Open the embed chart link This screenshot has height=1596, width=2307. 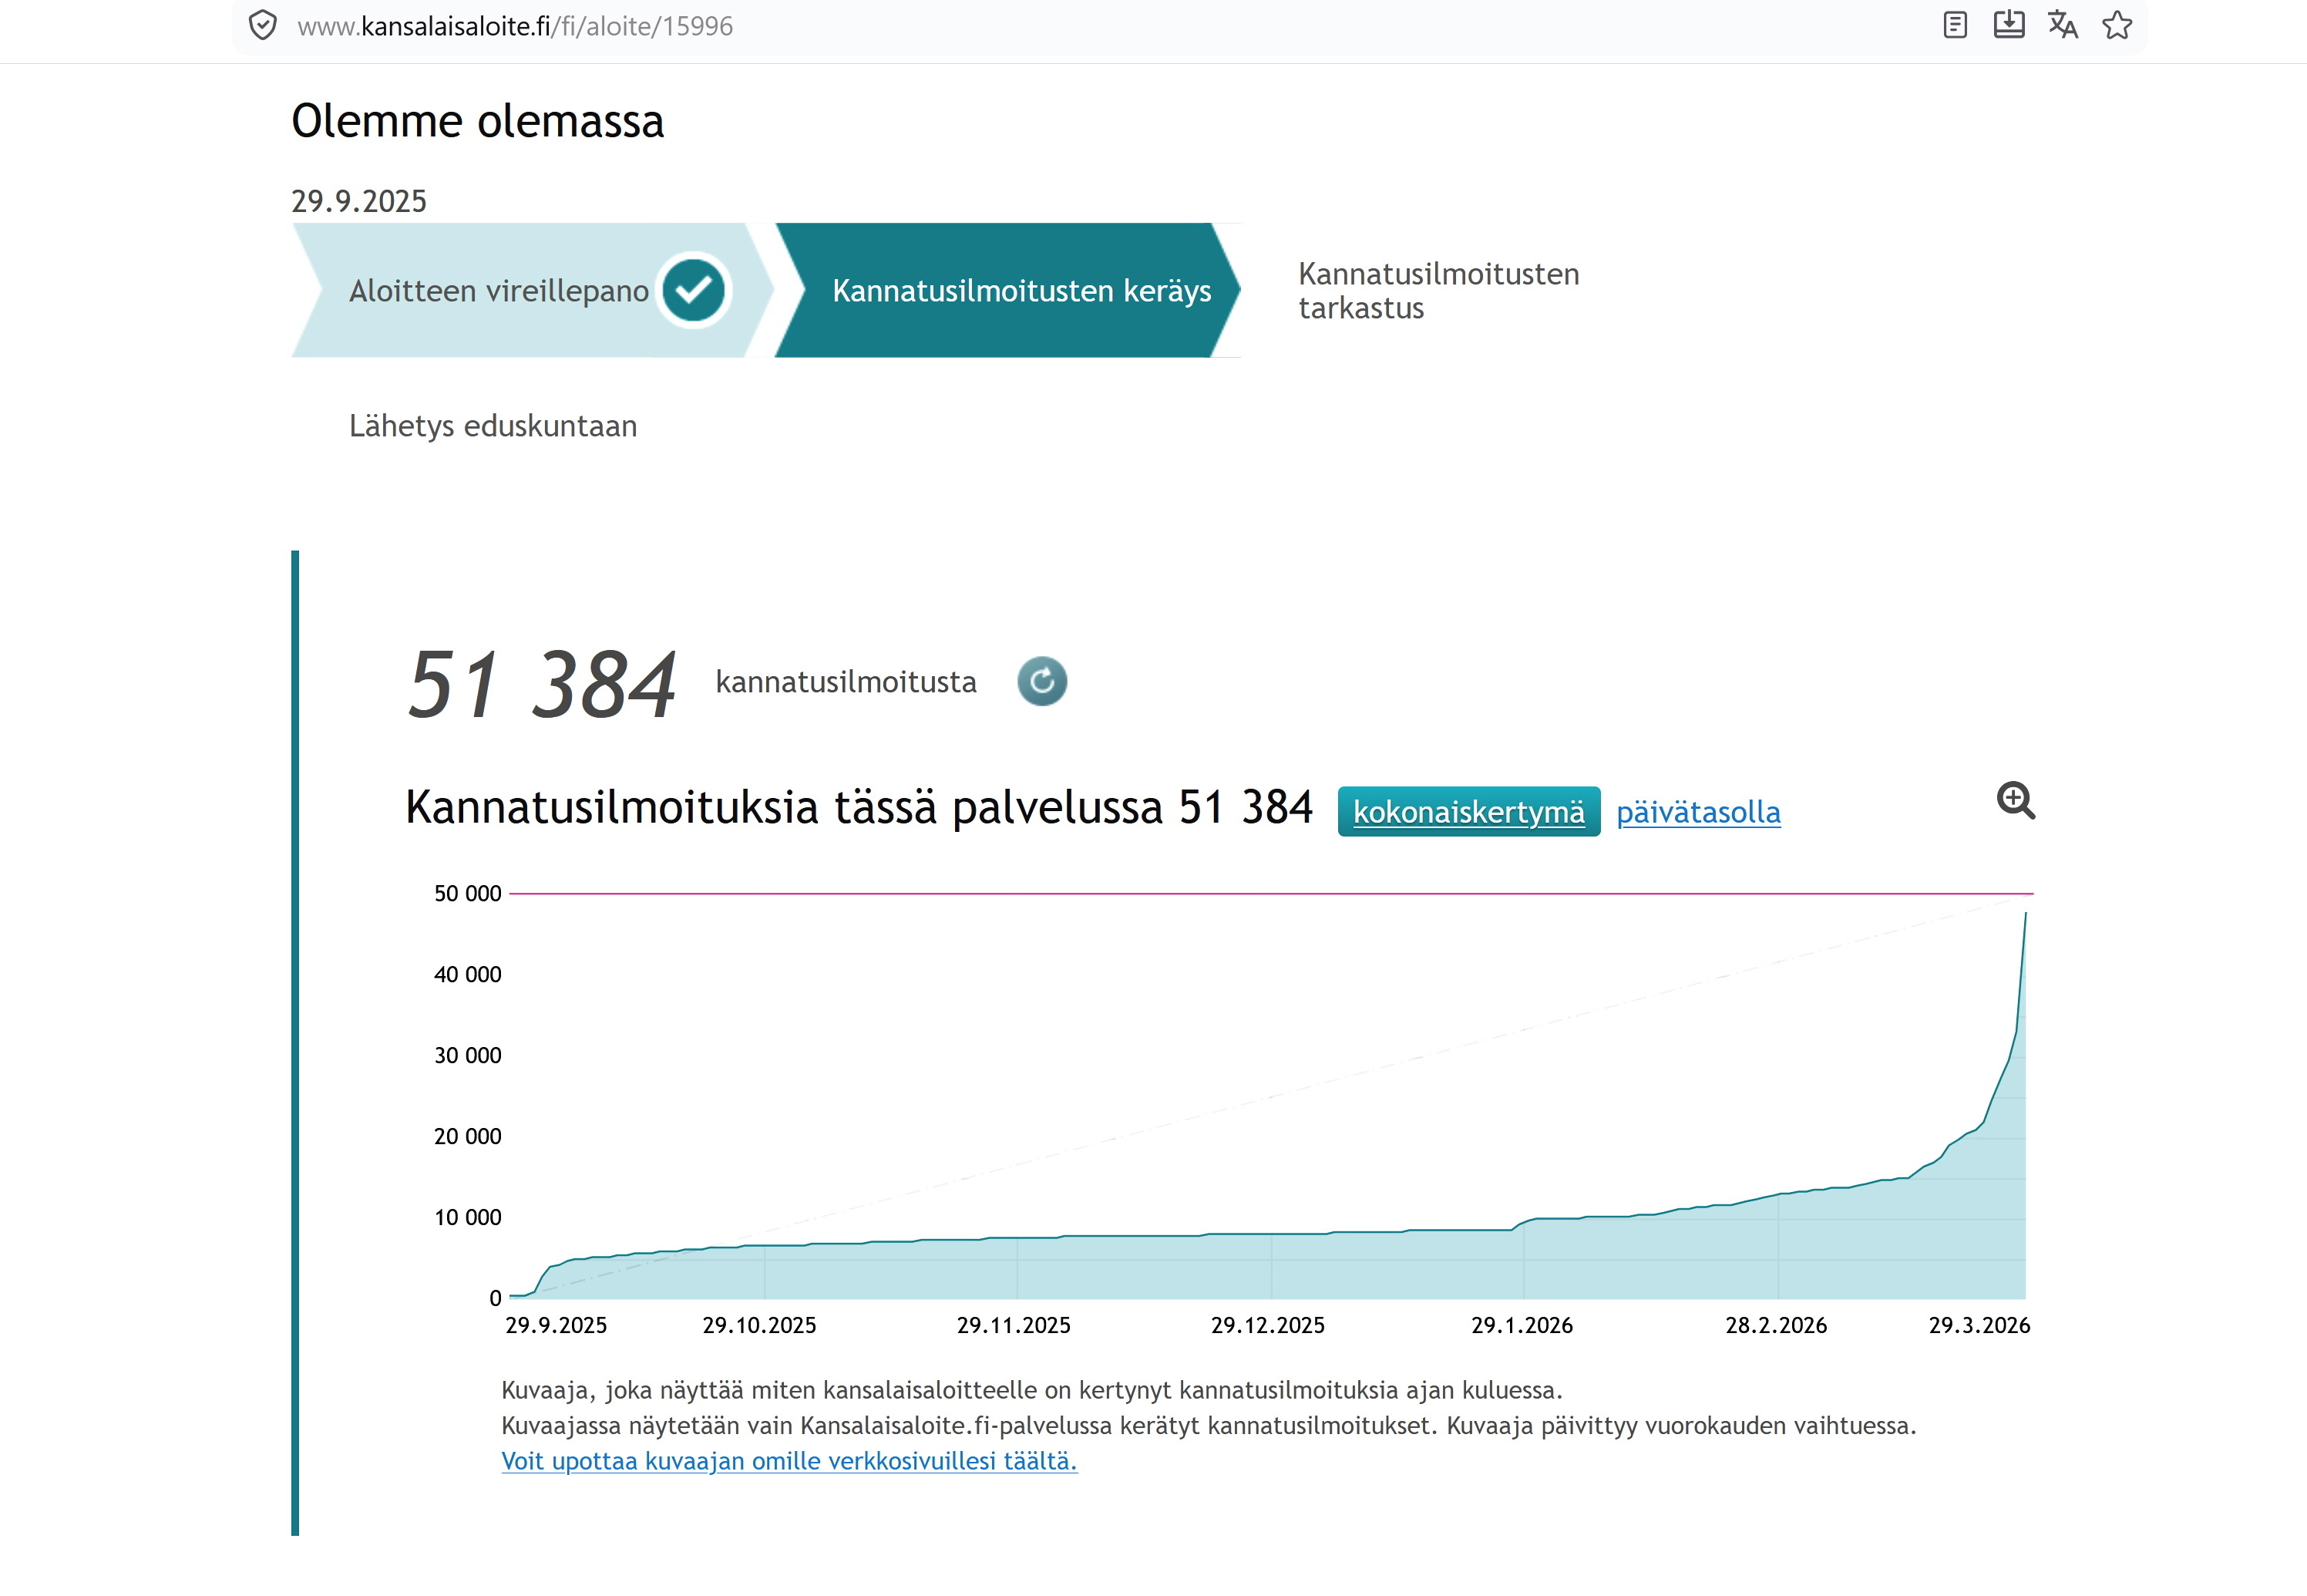[789, 1461]
